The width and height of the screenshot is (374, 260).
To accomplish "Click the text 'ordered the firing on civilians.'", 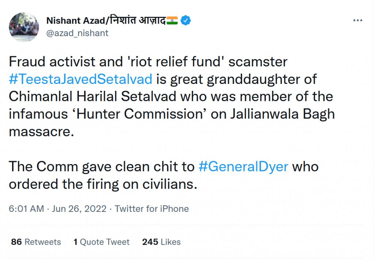I will click(x=103, y=184).
